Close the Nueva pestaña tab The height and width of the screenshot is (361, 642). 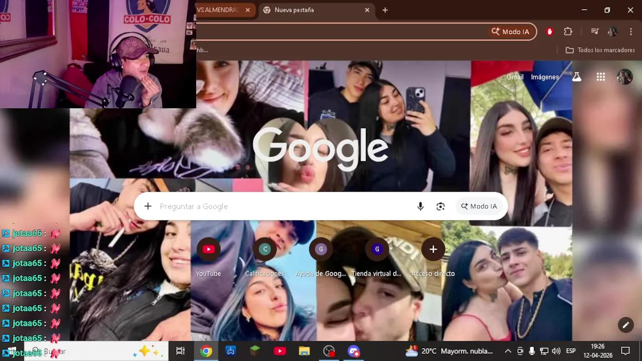tap(367, 10)
